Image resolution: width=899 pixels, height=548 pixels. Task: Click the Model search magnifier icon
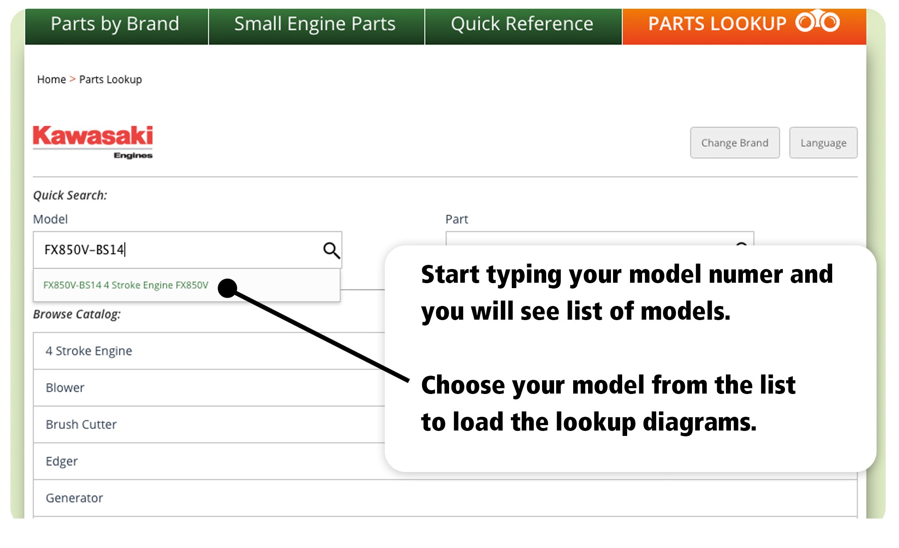[331, 250]
